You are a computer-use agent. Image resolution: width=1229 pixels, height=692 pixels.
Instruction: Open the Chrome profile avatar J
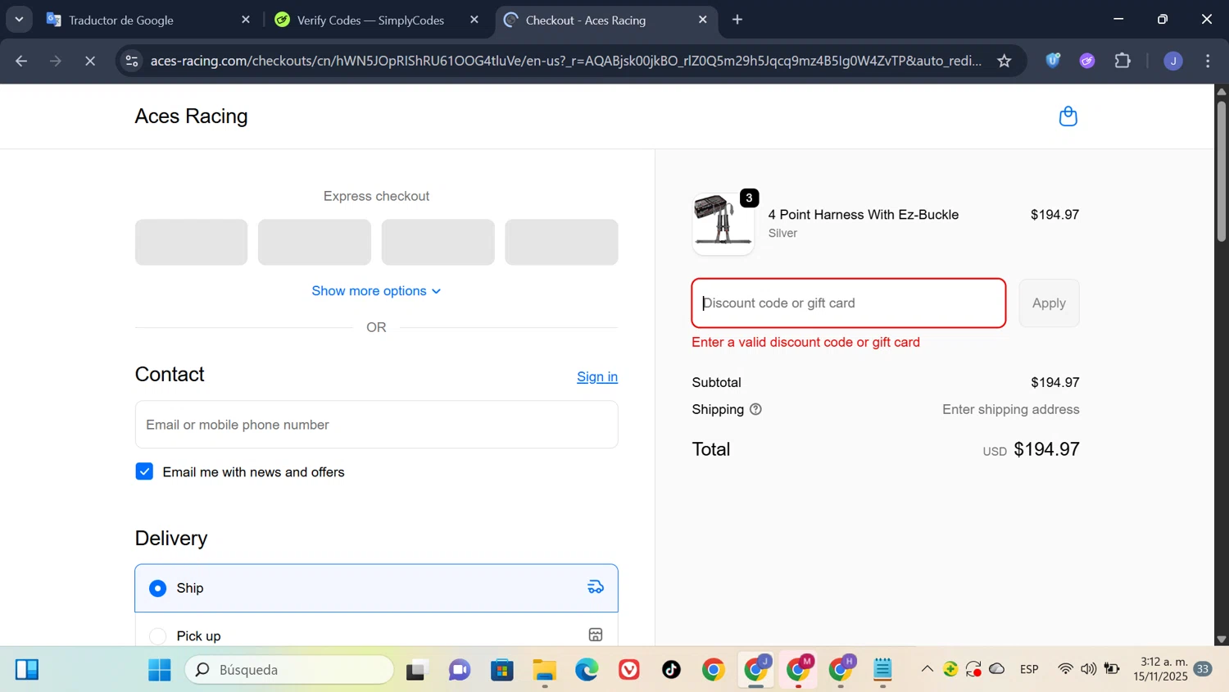[1173, 61]
